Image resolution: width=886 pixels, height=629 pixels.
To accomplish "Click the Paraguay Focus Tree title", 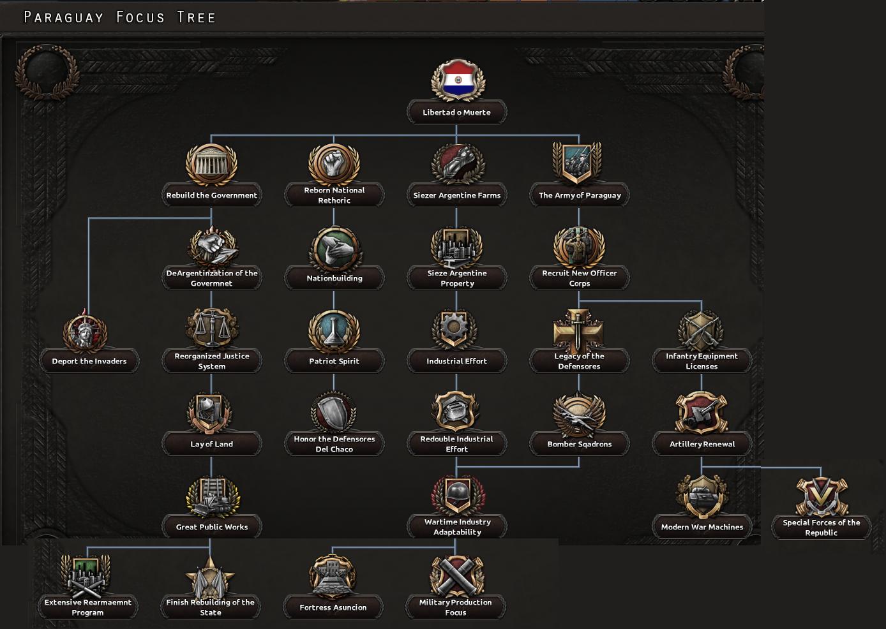I will point(120,17).
